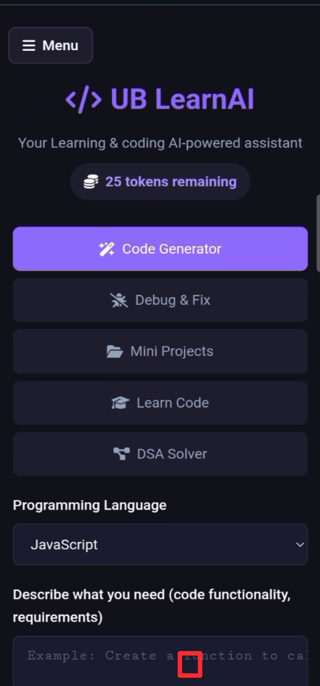Expand the Programming Language dropdown chevron
The width and height of the screenshot is (320, 686).
tap(300, 545)
